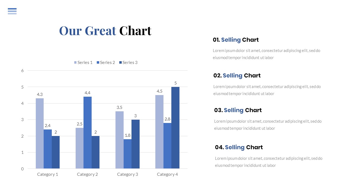Select the "04. Selling Chart" heading
347x195 pixels.
pyautogui.click(x=239, y=147)
